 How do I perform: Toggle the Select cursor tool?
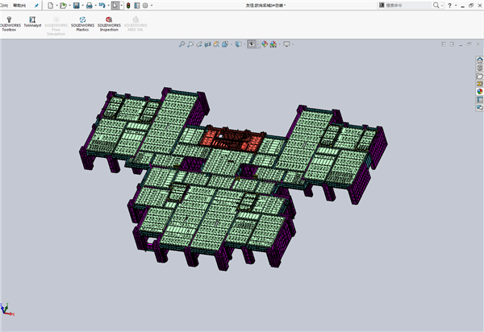116,6
